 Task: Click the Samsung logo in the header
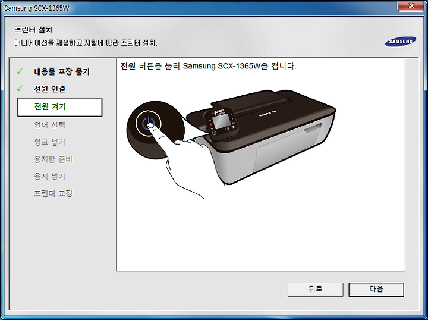(x=401, y=42)
